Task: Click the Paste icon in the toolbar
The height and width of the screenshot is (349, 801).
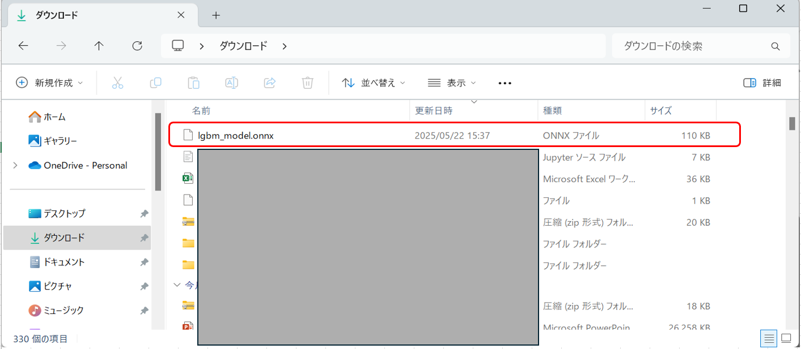Action: [193, 83]
